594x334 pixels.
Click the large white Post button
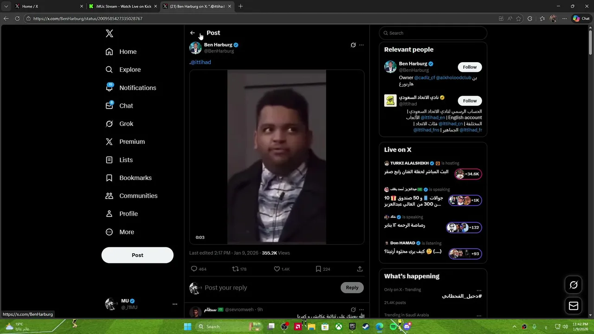[x=137, y=255]
